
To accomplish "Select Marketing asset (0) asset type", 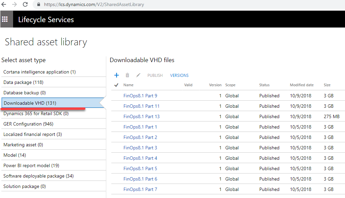I will pos(54,145).
